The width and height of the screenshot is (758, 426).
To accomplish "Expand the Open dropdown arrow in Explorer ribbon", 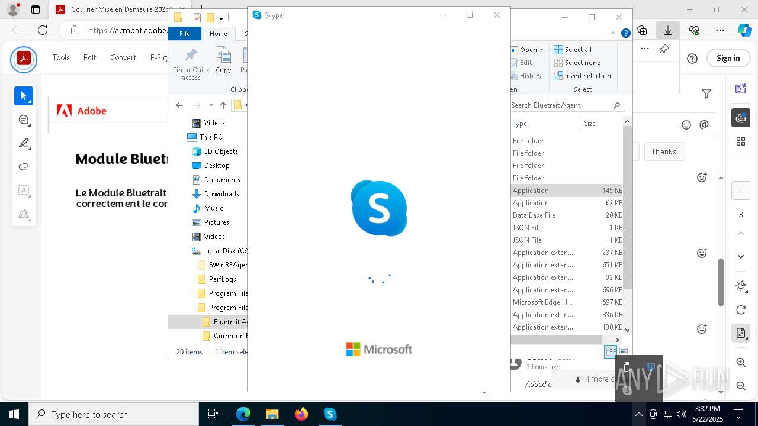I will tap(541, 50).
